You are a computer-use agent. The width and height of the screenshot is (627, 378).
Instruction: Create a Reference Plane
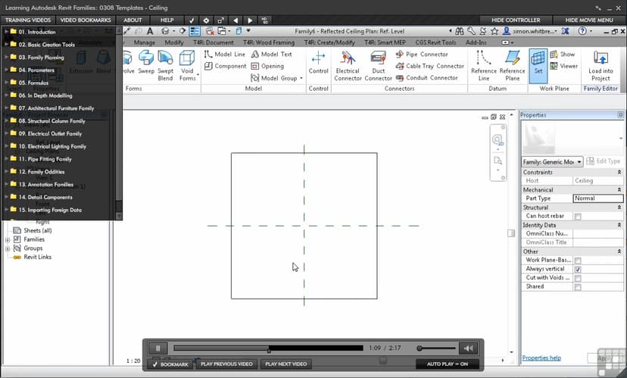click(x=512, y=66)
